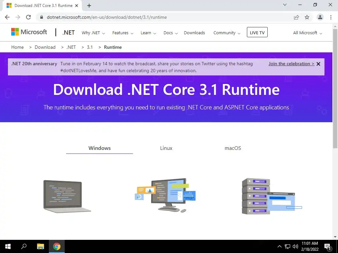The width and height of the screenshot is (338, 253).
Task: Open the notification center icon
Action: [327, 246]
